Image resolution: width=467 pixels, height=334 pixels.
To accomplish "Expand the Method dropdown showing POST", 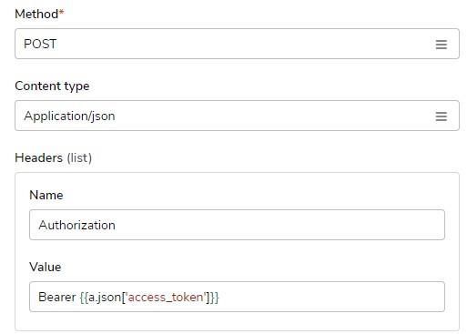I will point(237,44).
